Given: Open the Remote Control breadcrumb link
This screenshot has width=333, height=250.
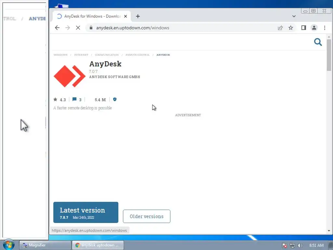Looking at the screenshot, I should (x=138, y=55).
